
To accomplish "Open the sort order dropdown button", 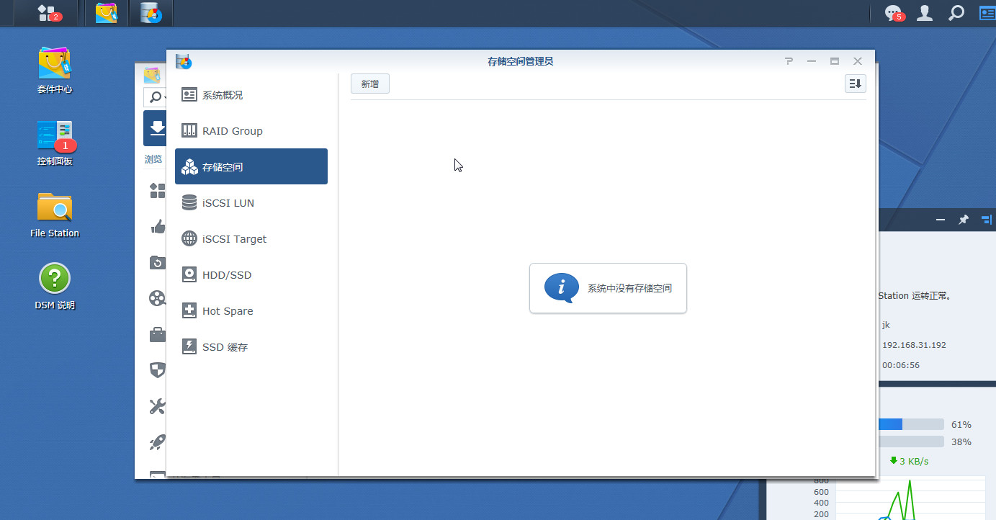I will point(855,84).
